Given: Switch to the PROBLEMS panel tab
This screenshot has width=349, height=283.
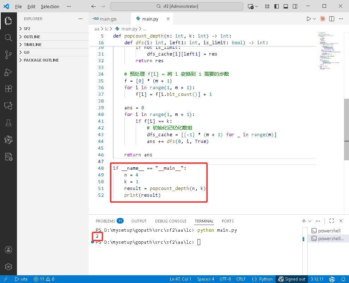Looking at the screenshot, I should 109,221.
